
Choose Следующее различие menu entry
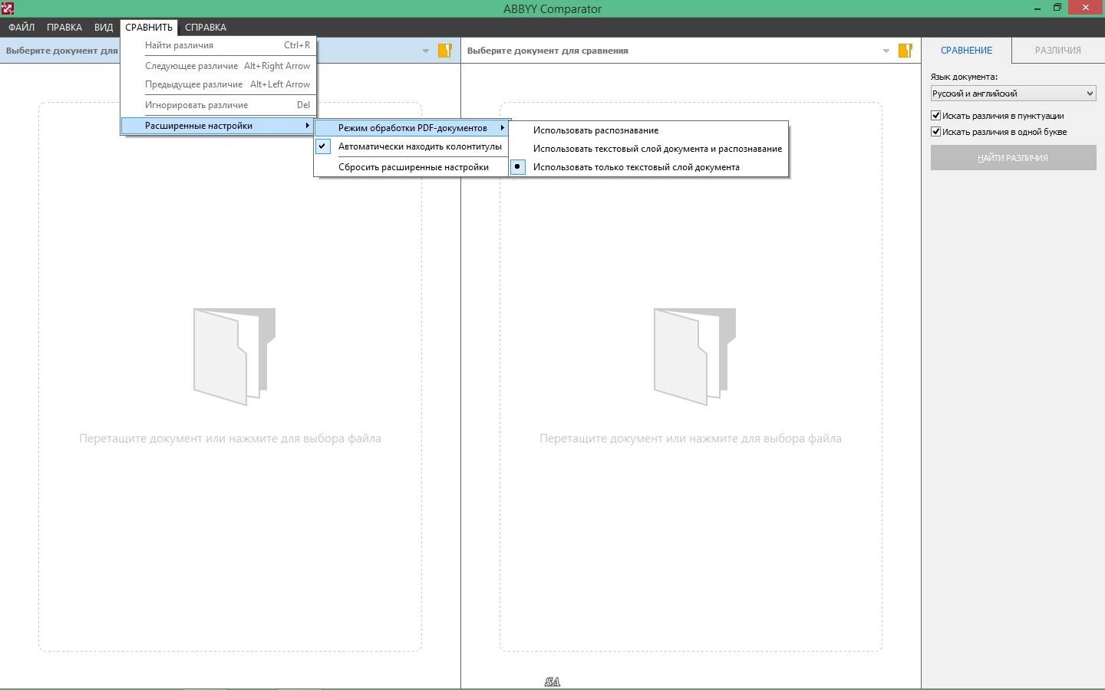[219, 66]
